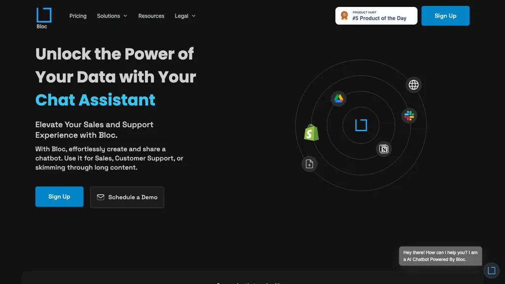
Task: Click the Bloc logo in the header
Action: tap(43, 18)
